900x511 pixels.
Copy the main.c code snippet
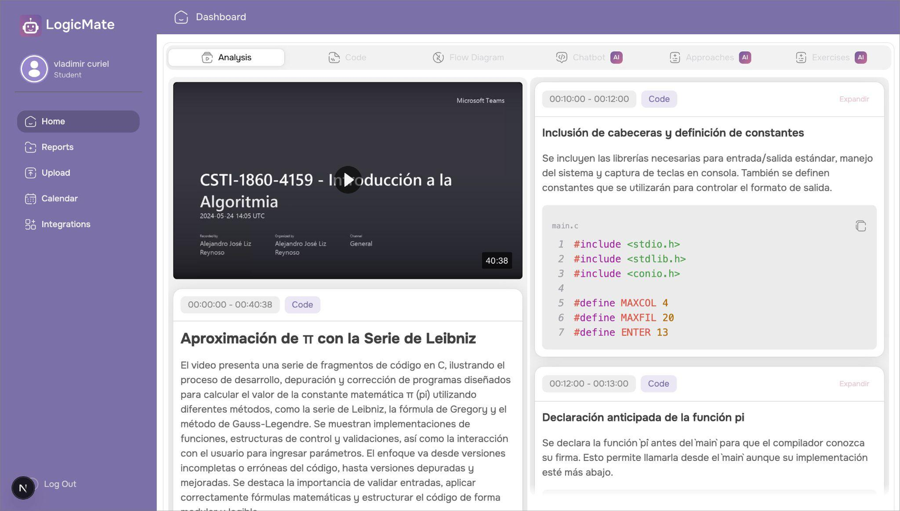(861, 226)
